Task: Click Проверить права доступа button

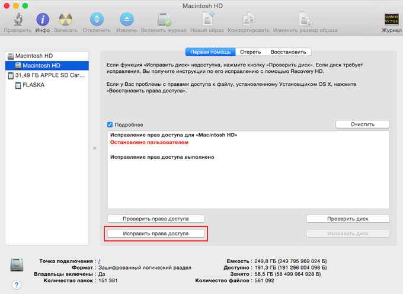Action: click(x=156, y=219)
